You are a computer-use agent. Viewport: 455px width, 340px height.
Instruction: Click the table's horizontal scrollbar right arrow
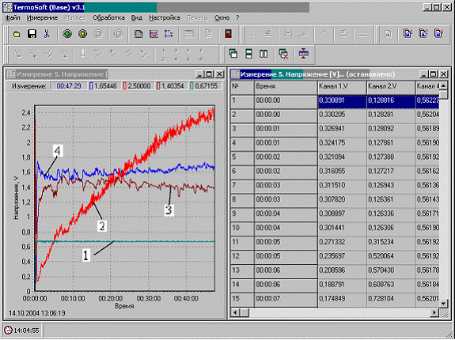point(434,312)
